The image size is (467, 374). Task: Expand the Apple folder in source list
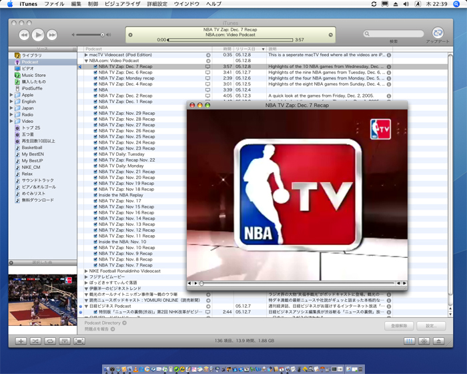tap(11, 95)
